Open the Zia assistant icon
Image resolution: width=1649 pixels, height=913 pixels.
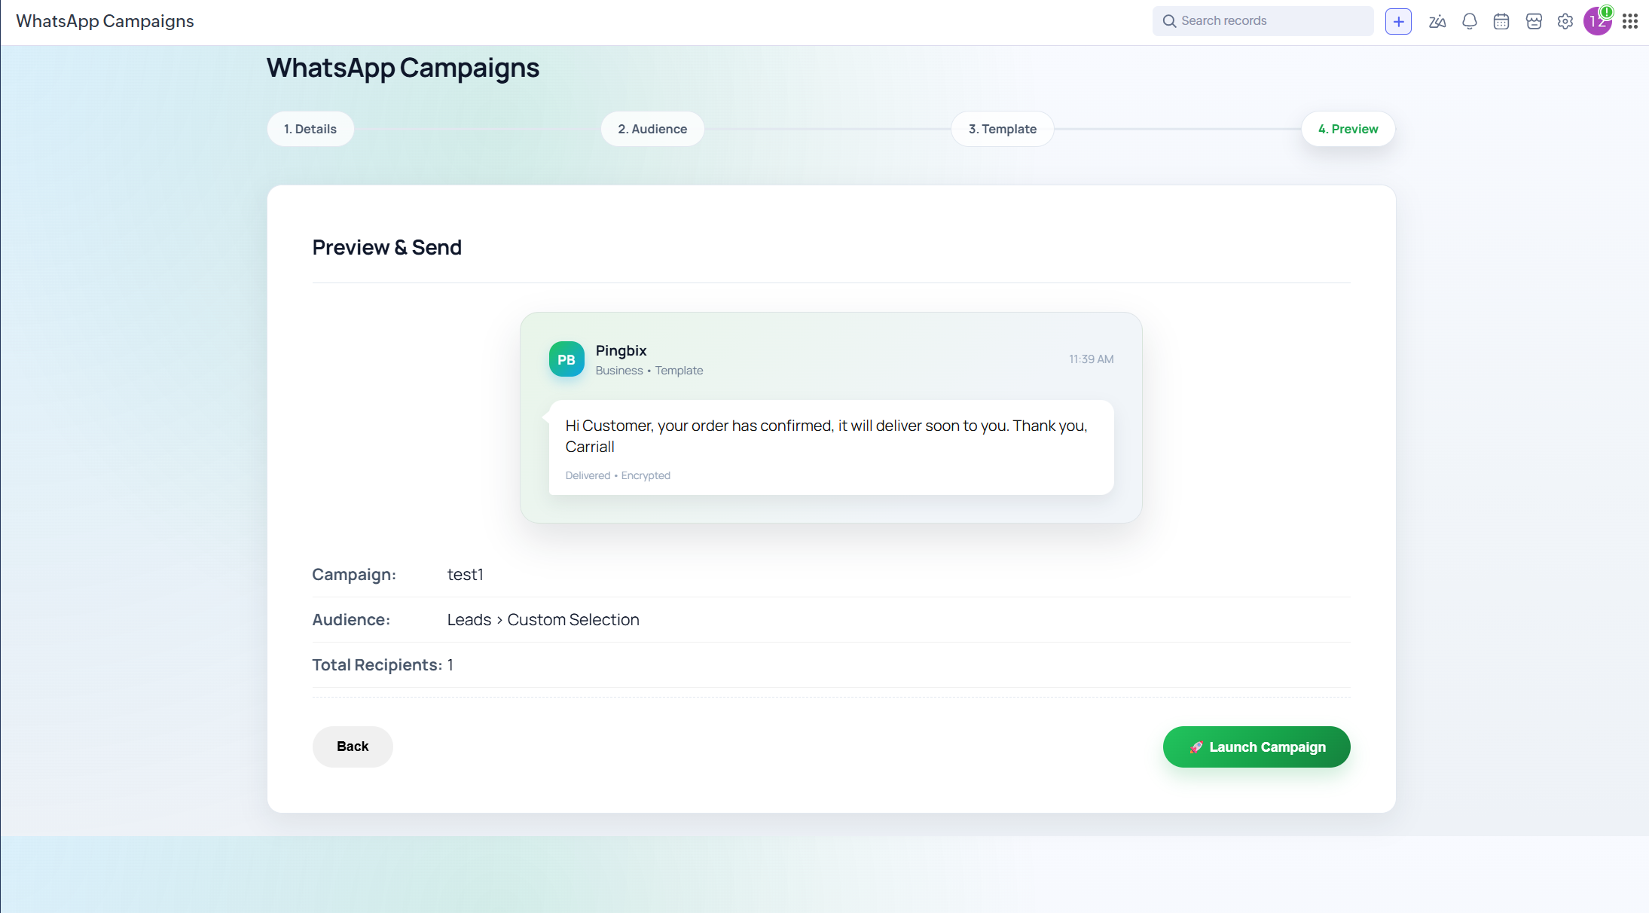[x=1437, y=21]
